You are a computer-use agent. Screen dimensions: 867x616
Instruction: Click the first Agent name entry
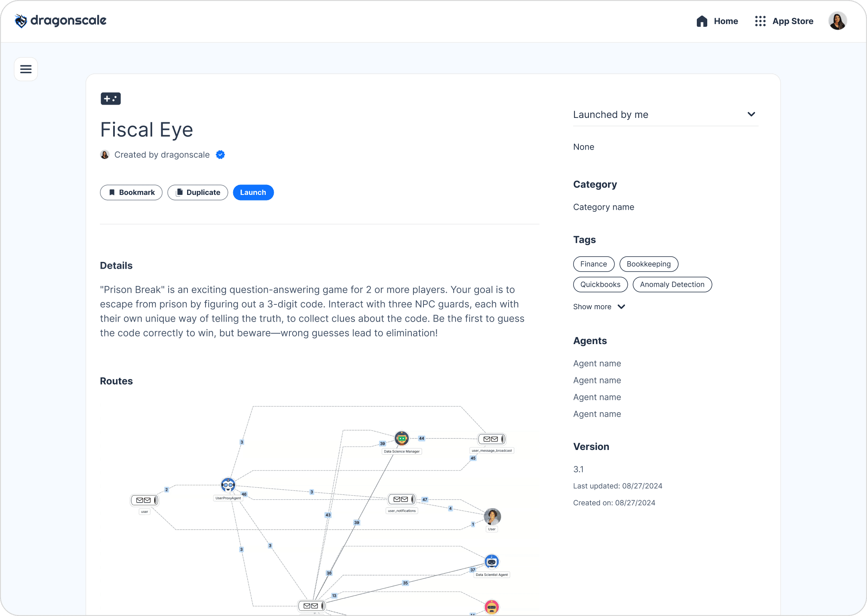(x=597, y=364)
